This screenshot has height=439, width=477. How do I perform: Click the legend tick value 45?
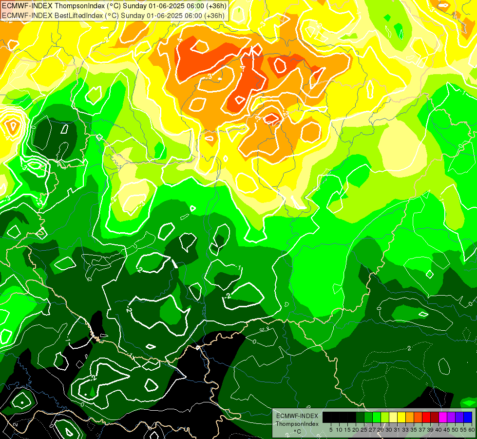[x=447, y=430]
